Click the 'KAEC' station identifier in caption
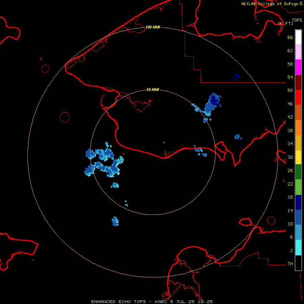 (x=161, y=302)
